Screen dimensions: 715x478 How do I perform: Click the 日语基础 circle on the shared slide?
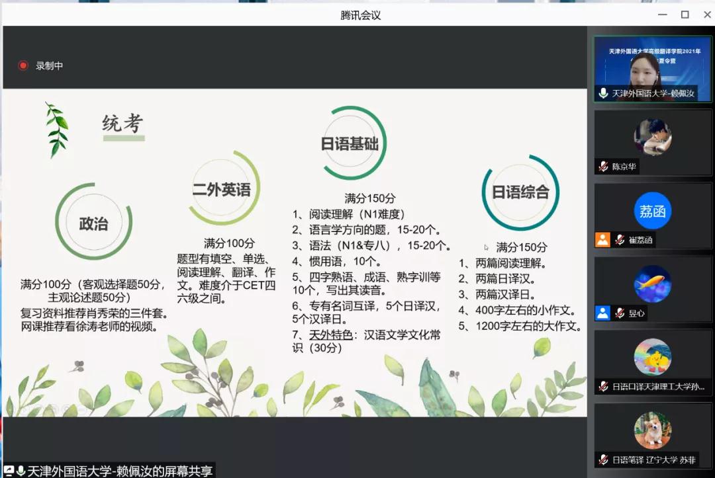349,143
